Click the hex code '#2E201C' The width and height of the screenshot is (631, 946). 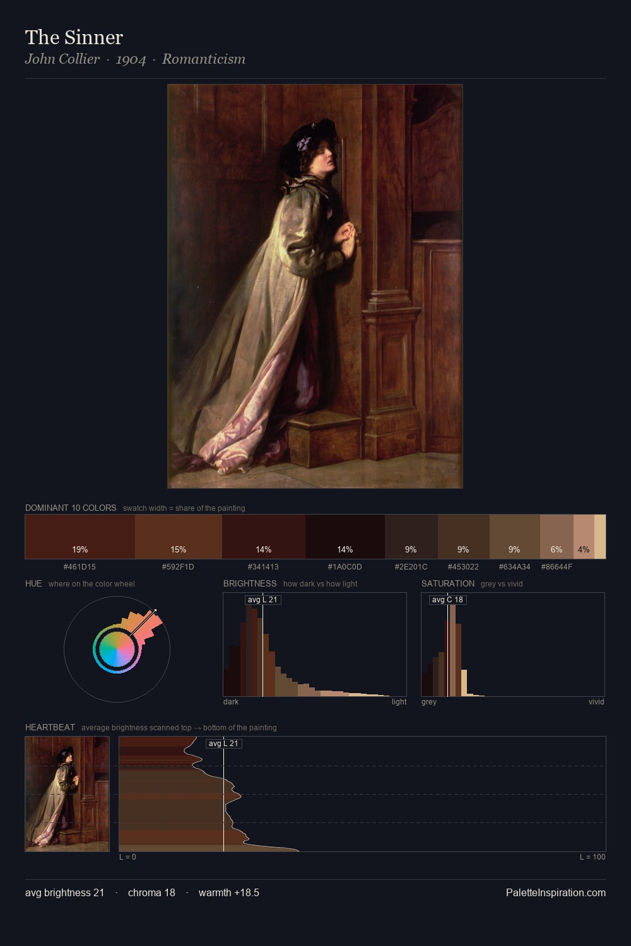pyautogui.click(x=411, y=567)
